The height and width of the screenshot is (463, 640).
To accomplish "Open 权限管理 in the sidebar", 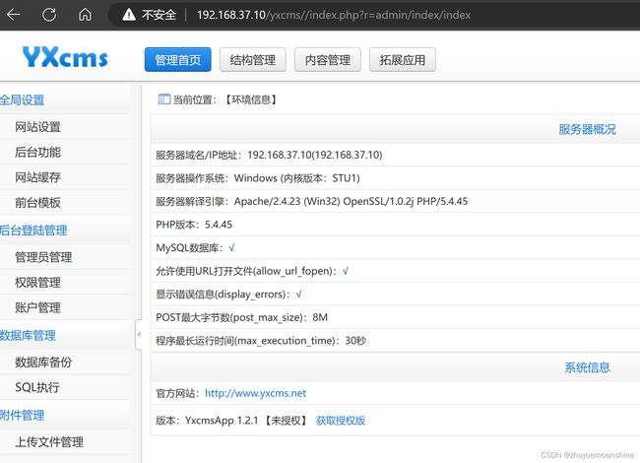I will click(x=38, y=283).
